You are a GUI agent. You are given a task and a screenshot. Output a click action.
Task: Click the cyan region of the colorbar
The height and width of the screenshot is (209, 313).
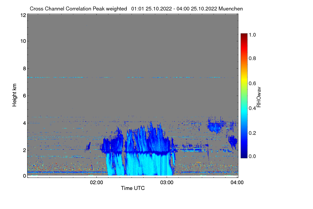pyautogui.click(x=244, y=111)
